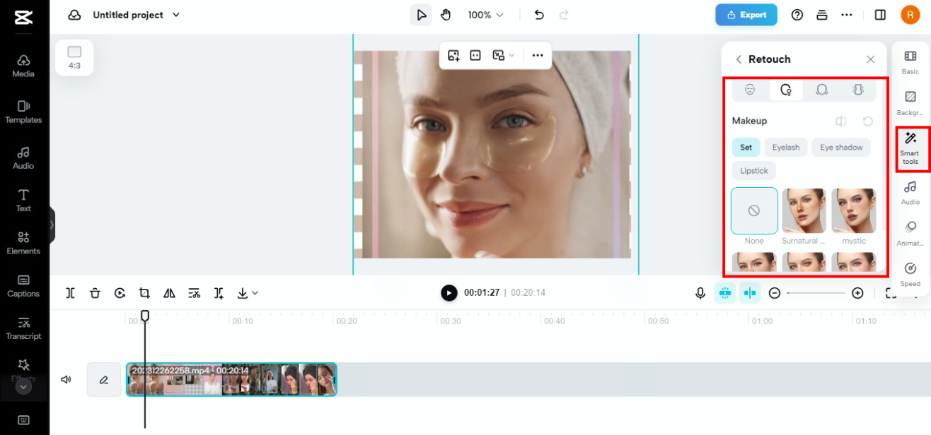
Task: Expand the download options arrow in timeline
Action: tap(255, 293)
